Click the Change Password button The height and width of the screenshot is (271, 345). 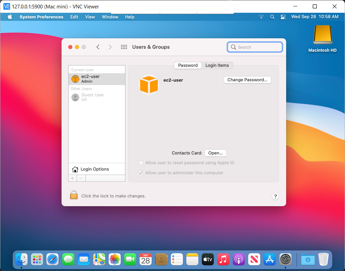pyautogui.click(x=247, y=80)
